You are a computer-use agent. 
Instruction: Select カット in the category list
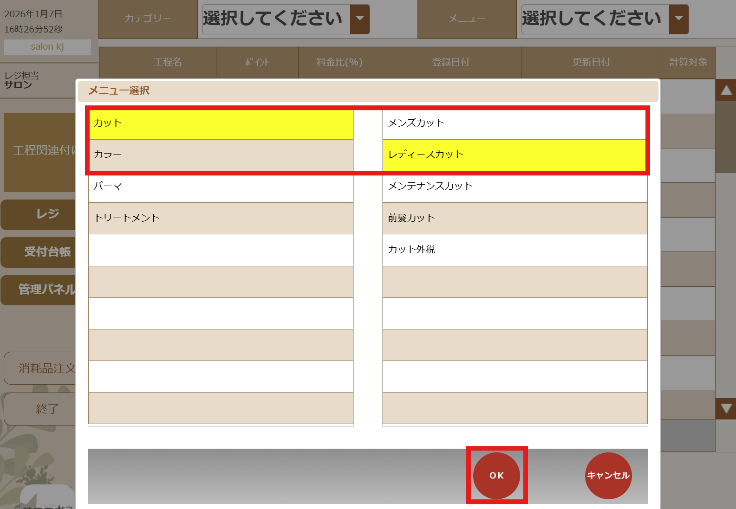(221, 123)
